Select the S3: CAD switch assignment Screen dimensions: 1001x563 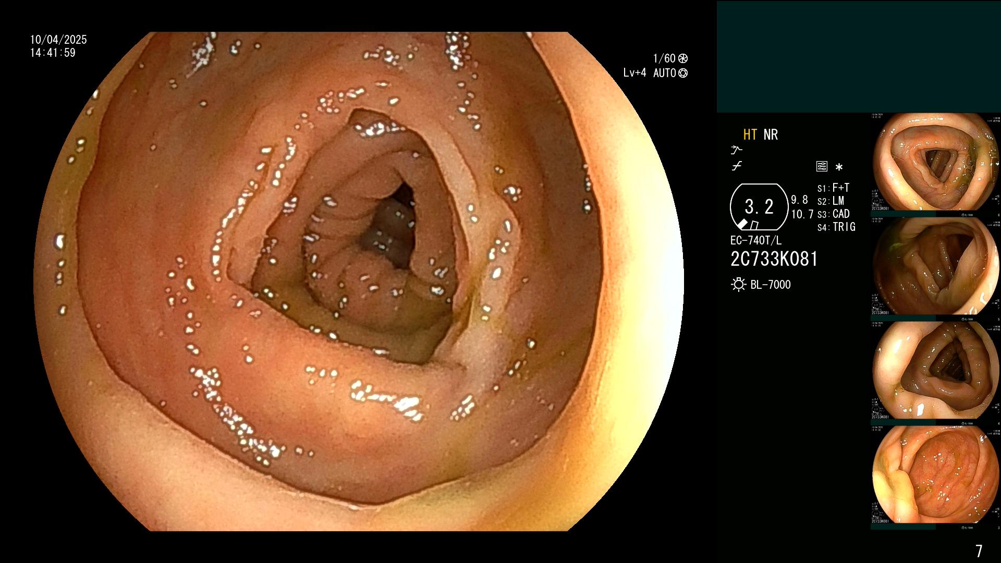[834, 214]
